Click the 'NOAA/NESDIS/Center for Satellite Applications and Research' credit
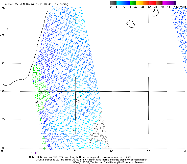The height and width of the screenshot is (164, 187). 109,162
